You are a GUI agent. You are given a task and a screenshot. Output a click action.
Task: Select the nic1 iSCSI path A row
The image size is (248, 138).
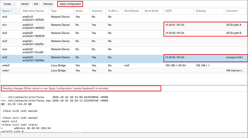coord(124,26)
